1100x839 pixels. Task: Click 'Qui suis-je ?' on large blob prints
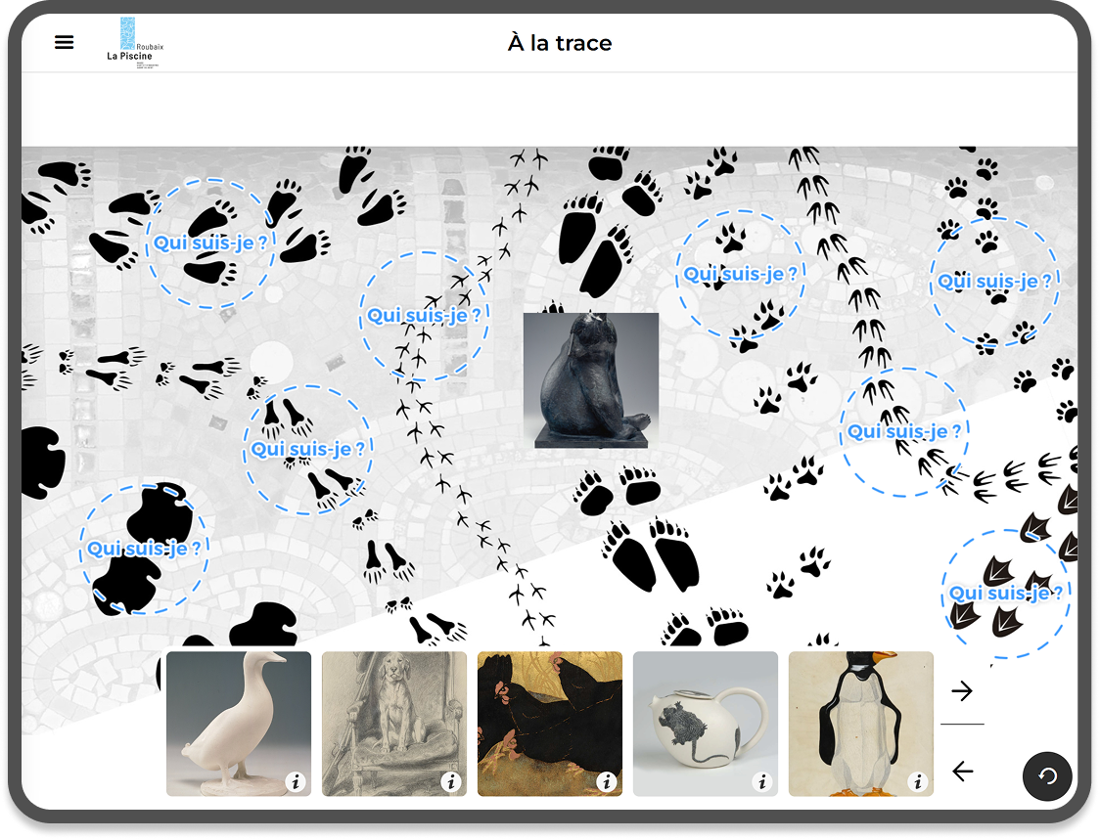pyautogui.click(x=144, y=549)
